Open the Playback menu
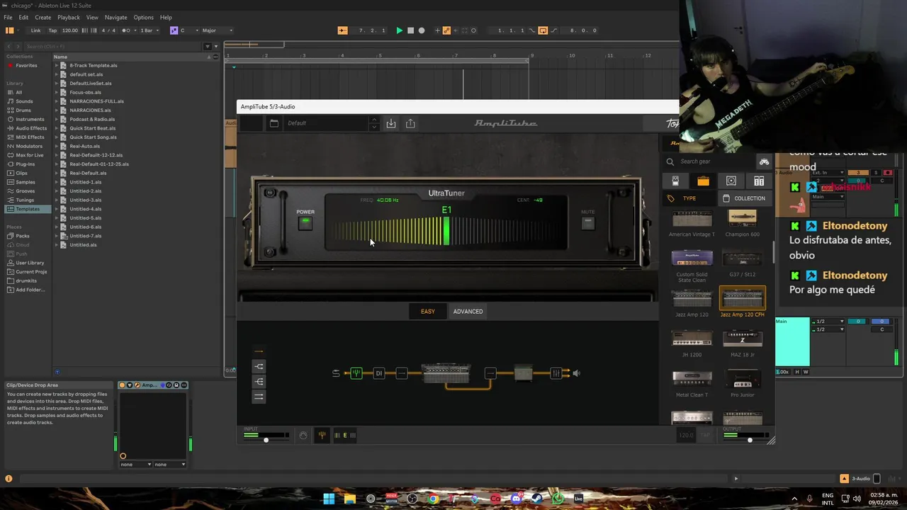Image resolution: width=907 pixels, height=510 pixels. point(69,17)
